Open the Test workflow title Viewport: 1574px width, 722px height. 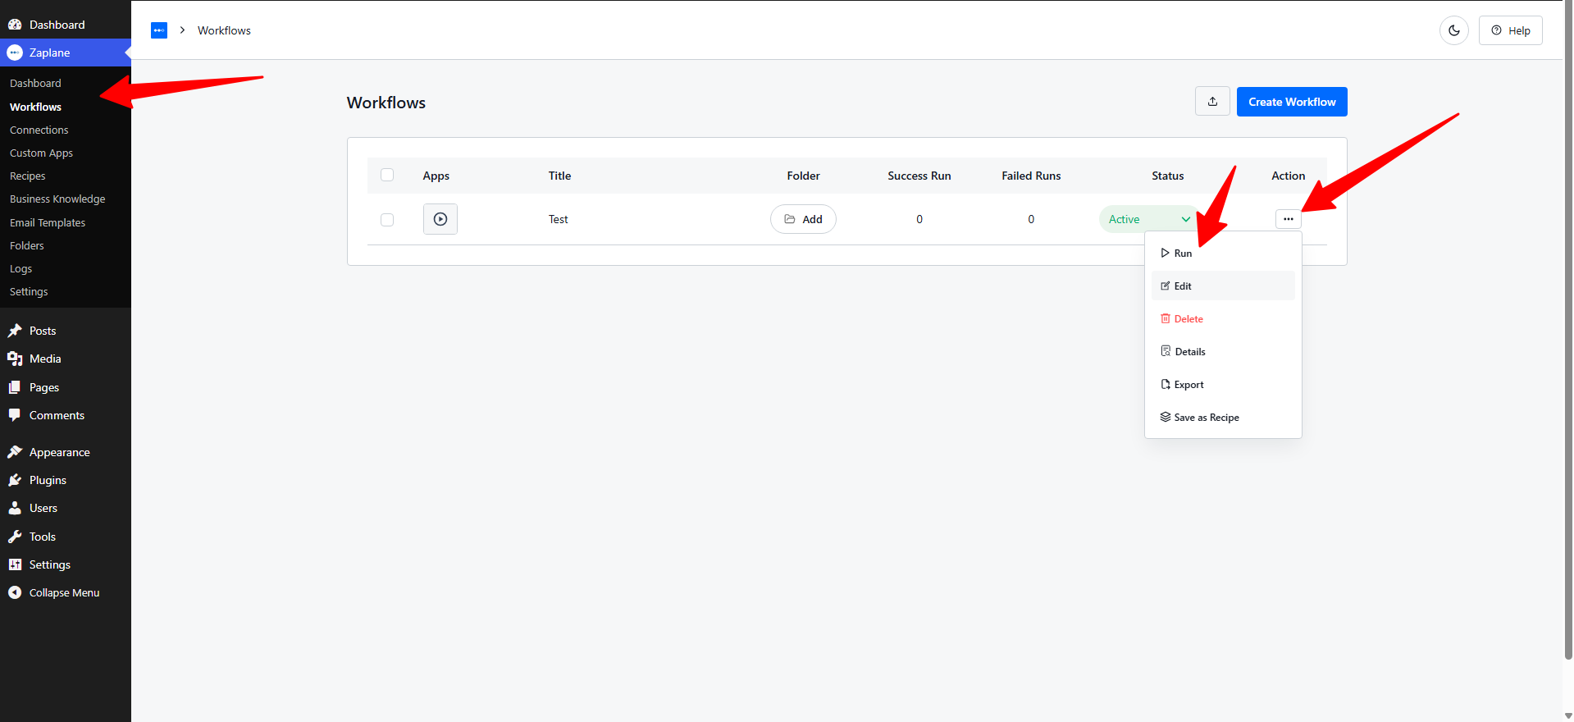(559, 219)
